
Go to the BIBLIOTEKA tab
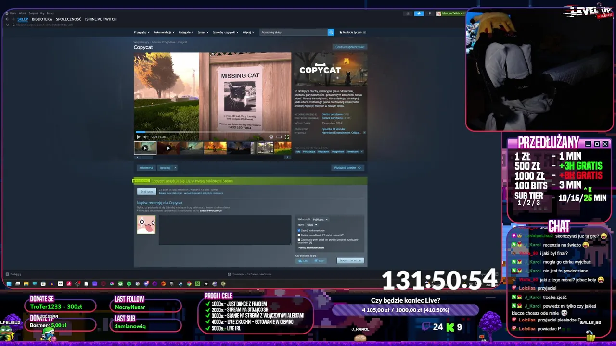tap(42, 19)
